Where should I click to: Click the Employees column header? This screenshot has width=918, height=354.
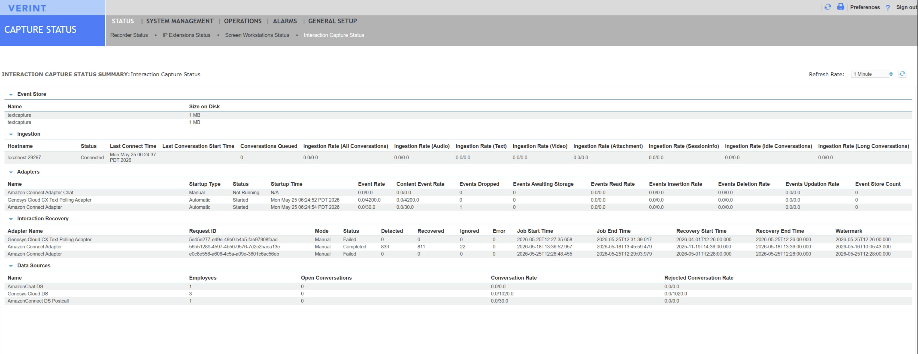(202, 278)
